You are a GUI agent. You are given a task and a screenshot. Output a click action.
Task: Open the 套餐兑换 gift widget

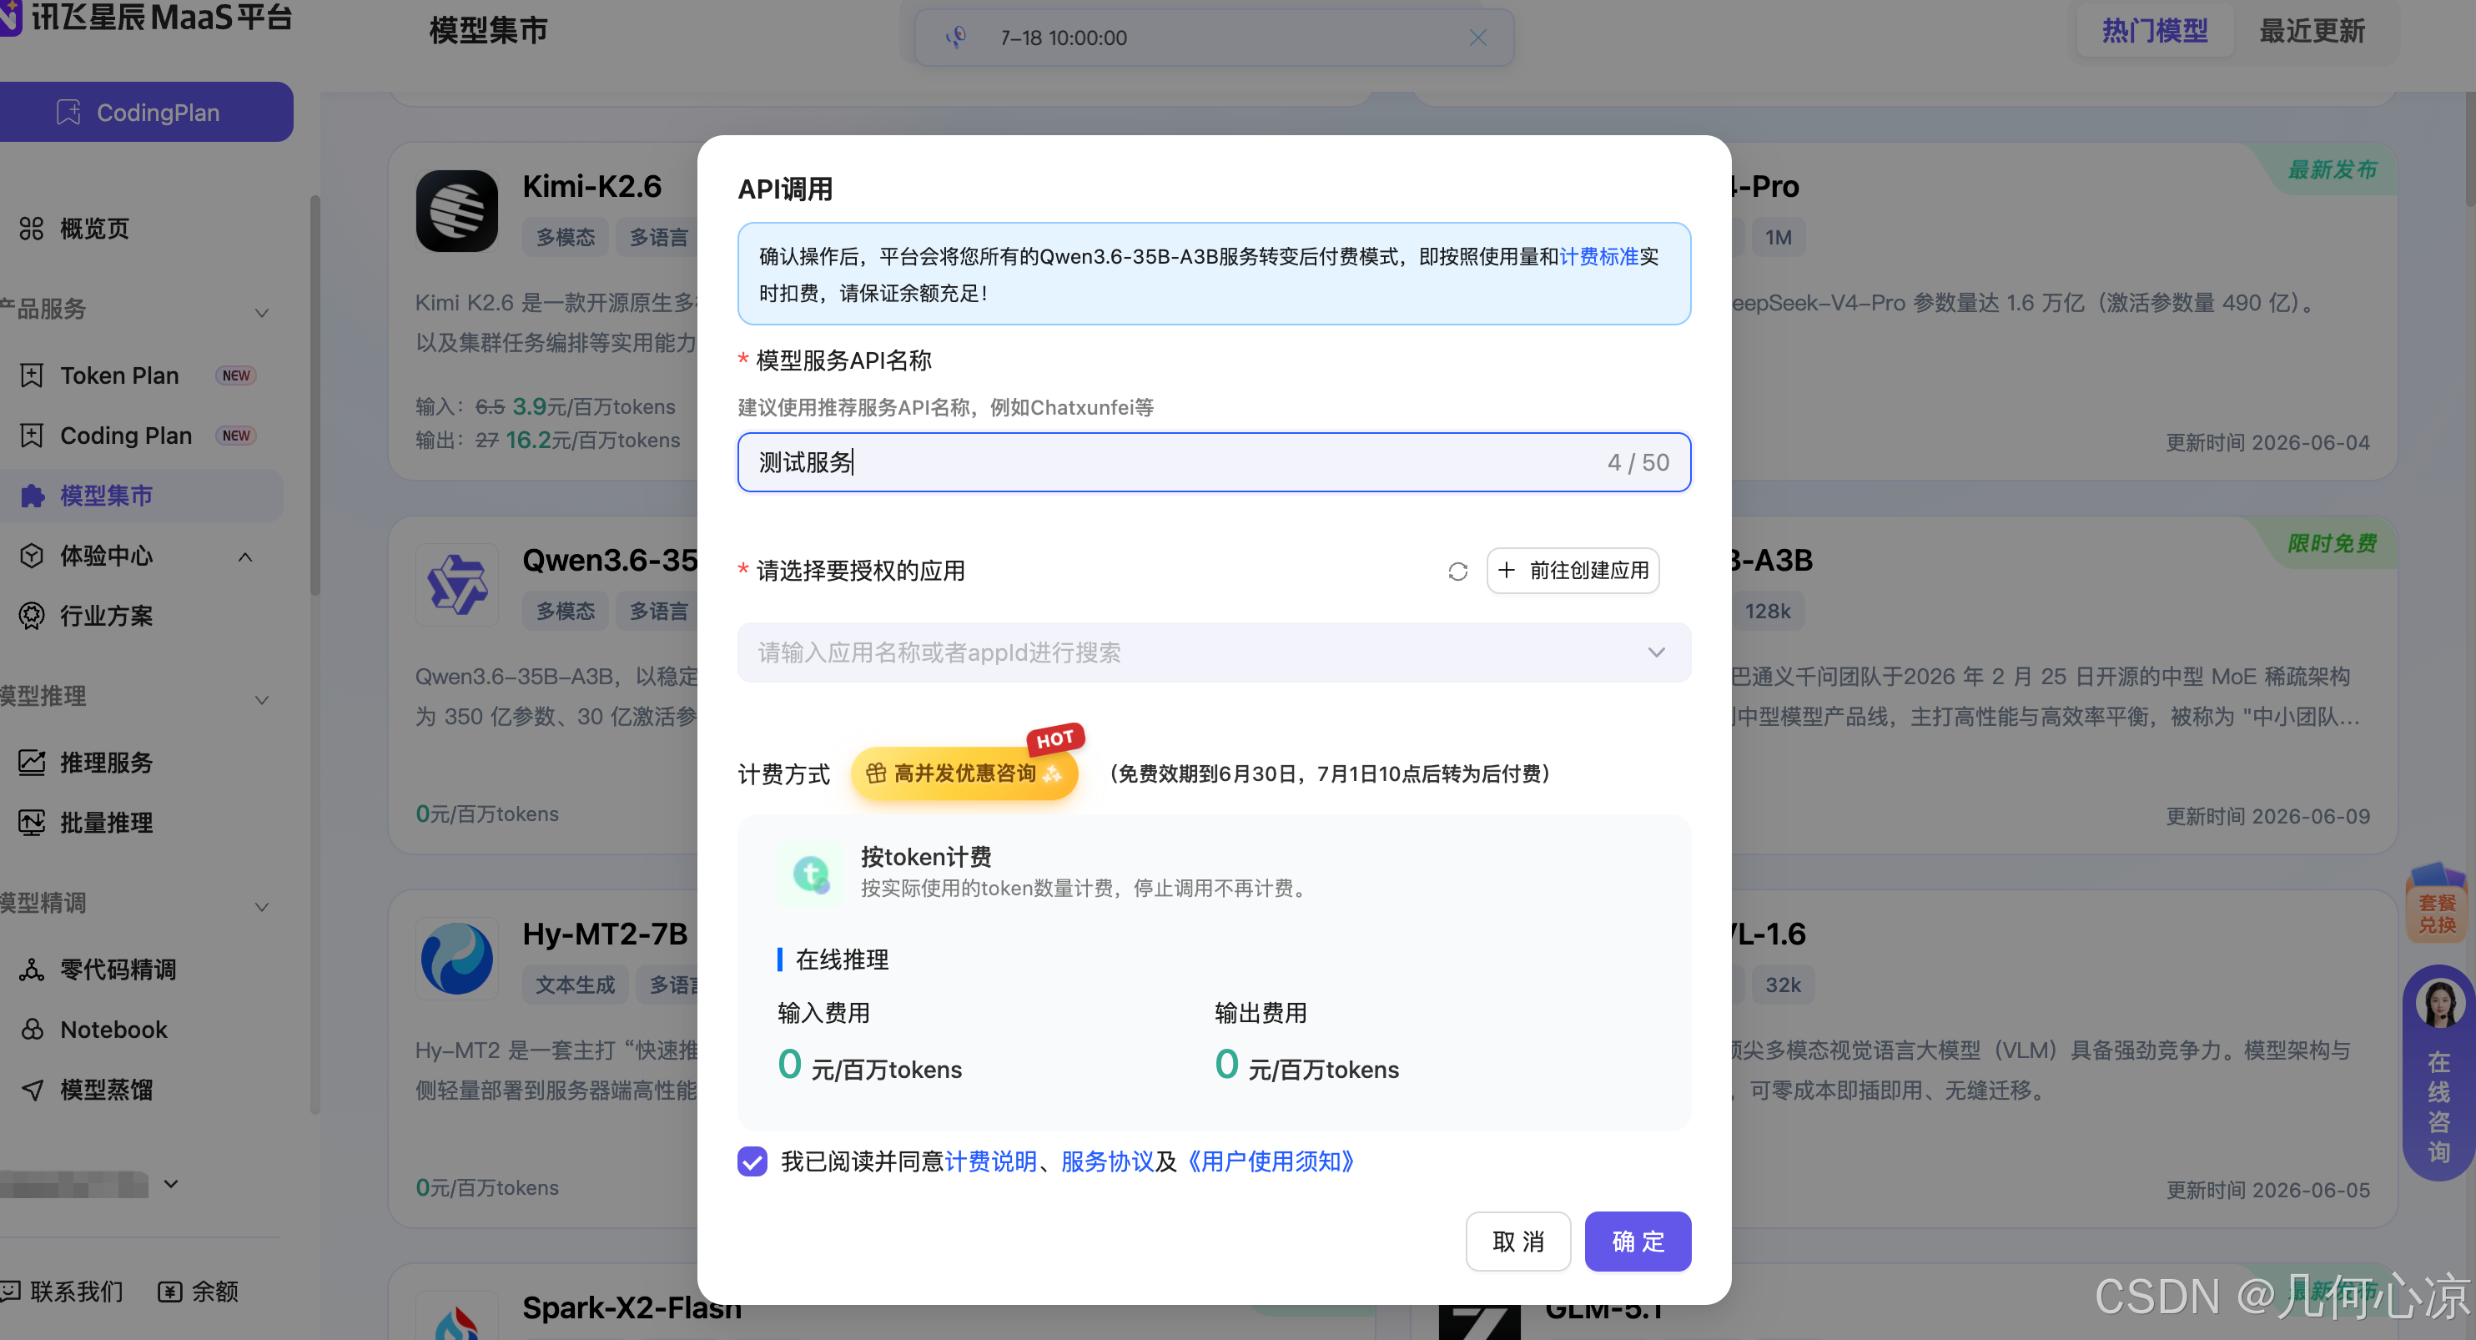coord(2437,904)
